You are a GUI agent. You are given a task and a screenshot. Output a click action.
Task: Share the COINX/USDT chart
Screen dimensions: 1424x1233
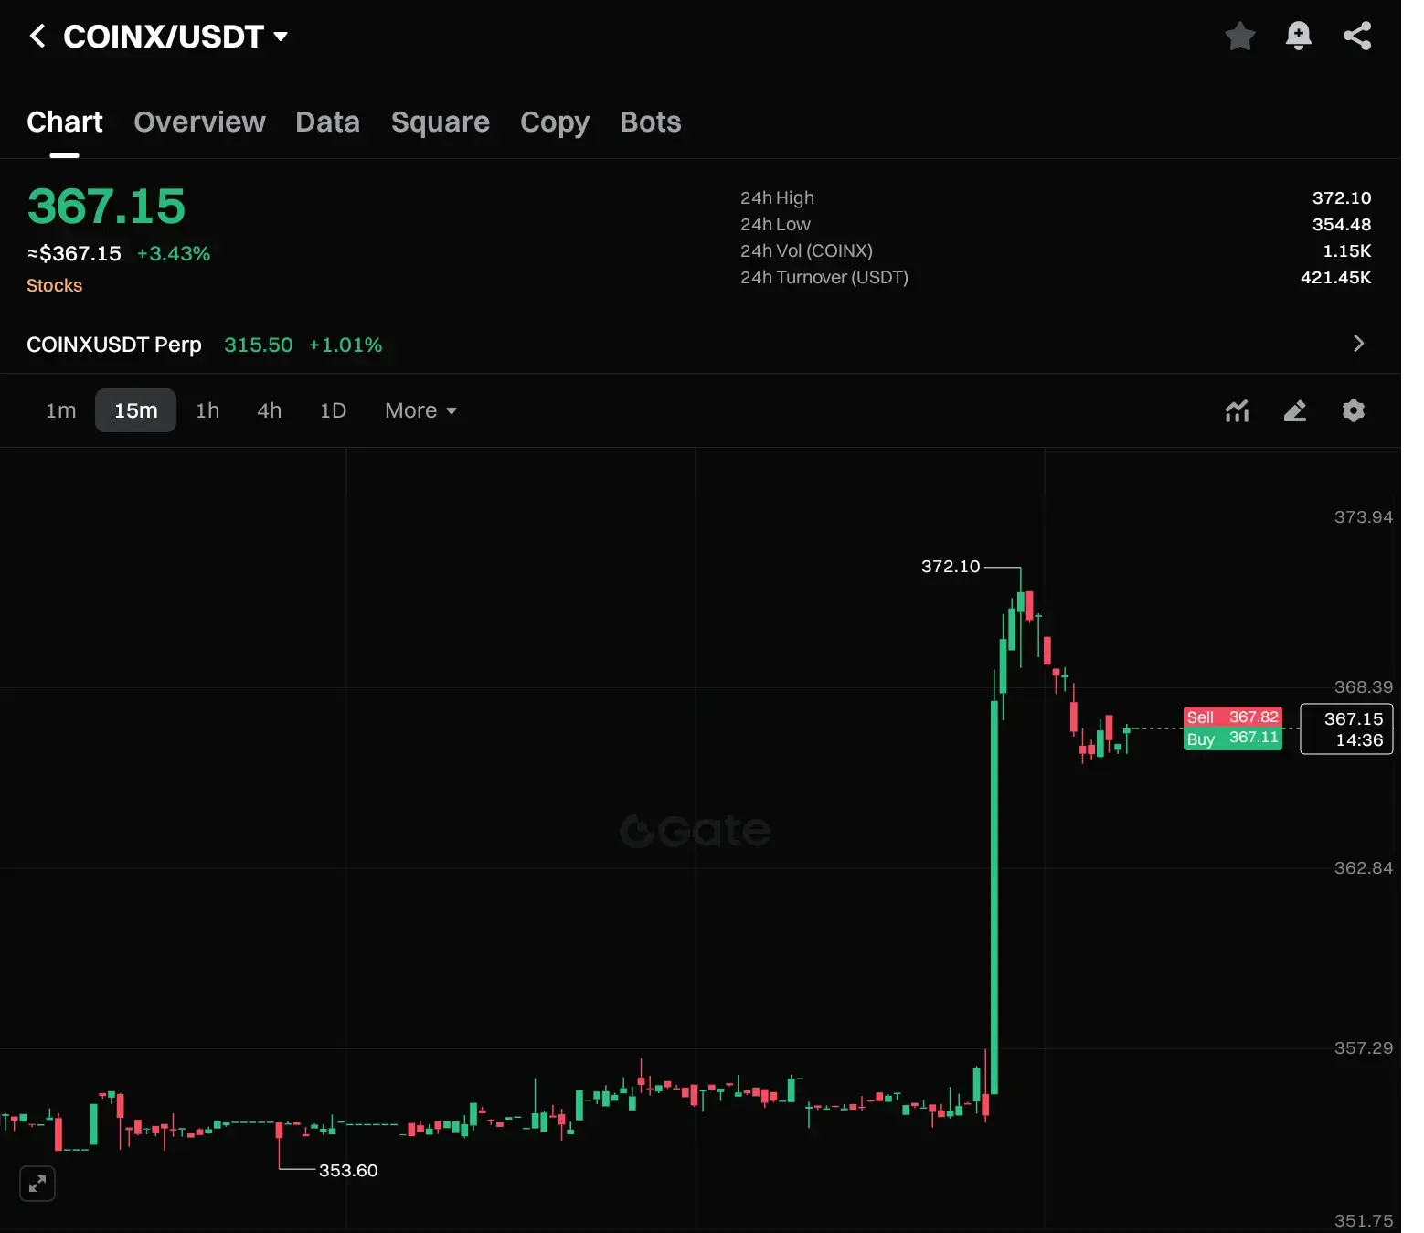1357,37
